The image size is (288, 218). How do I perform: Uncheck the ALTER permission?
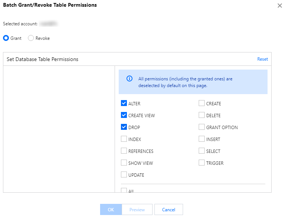pos(124,103)
